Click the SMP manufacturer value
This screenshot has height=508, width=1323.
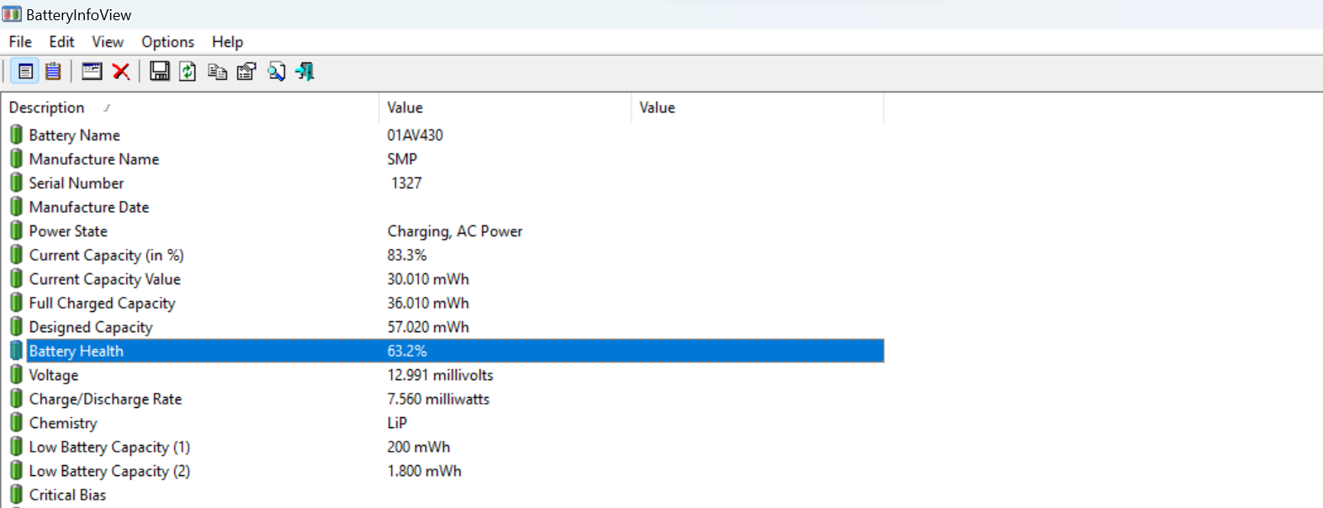402,159
